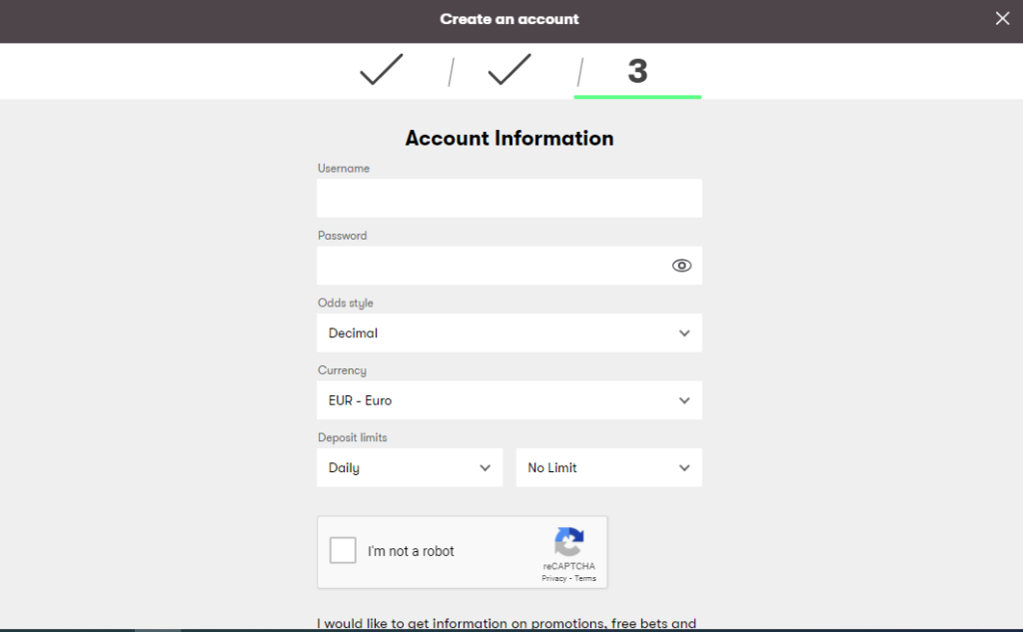
Task: Click the green progress bar under step 3
Action: click(x=637, y=97)
